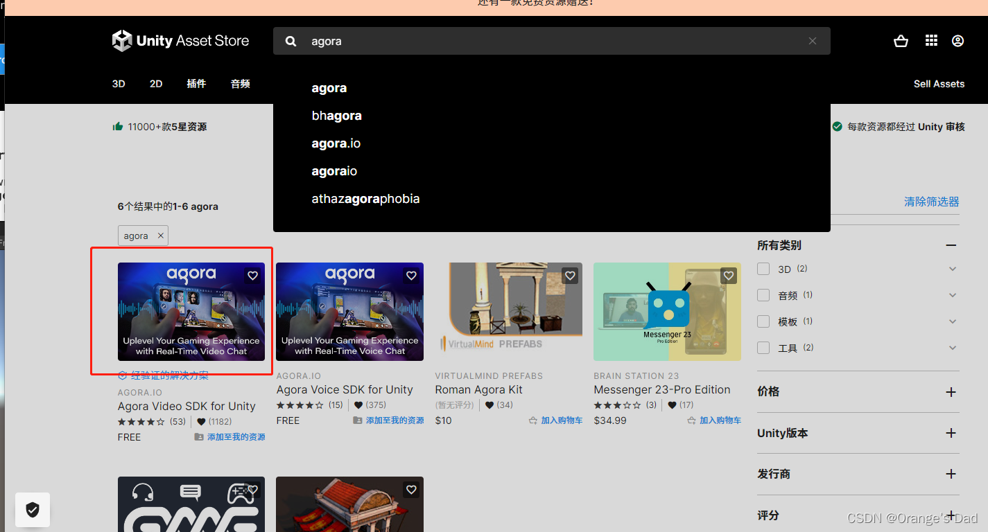Open the 插件 navigation menu
Screen dimensions: 988x532
(x=196, y=84)
